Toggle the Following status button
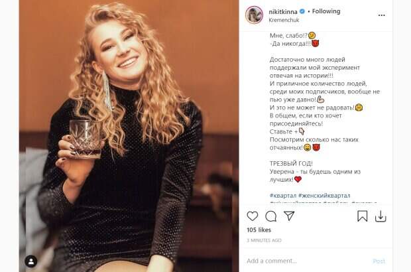Image resolution: width=411 pixels, height=272 pixels. 326,11
